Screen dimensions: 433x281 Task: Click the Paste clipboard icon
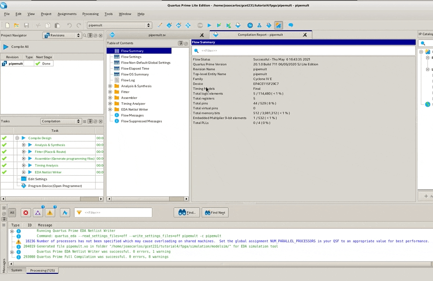tap(57, 25)
